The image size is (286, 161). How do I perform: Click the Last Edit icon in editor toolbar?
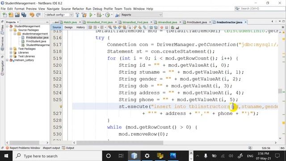click(x=90, y=27)
